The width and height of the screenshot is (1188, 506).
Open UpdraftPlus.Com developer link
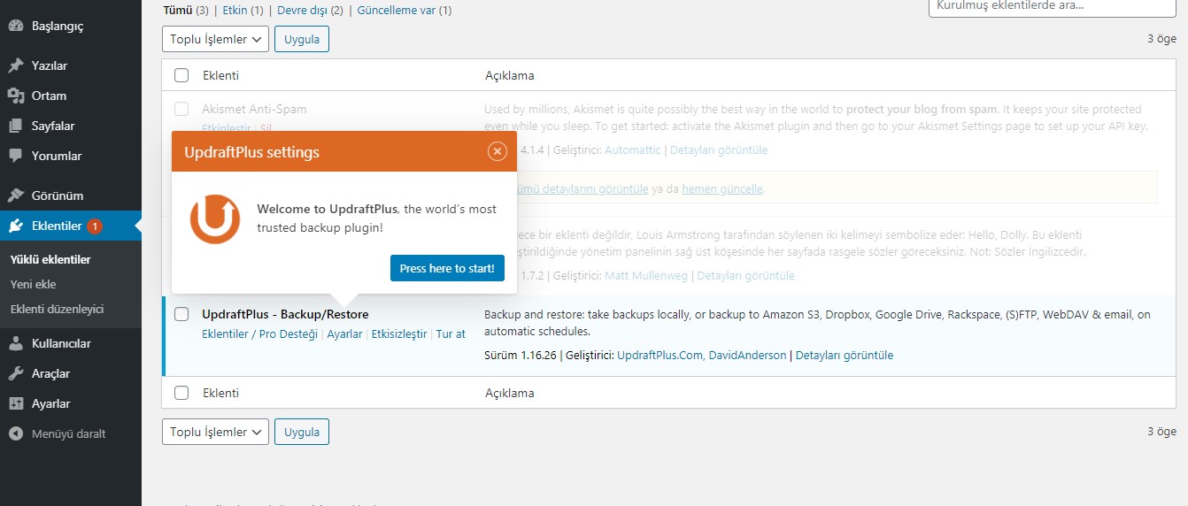pos(660,355)
